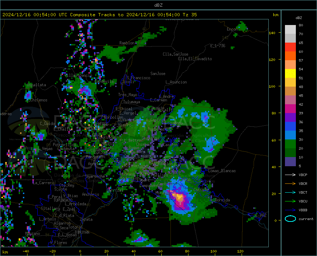Click the 'Tulumaya' place label
The height and width of the screenshot is (256, 317).
click(132, 102)
